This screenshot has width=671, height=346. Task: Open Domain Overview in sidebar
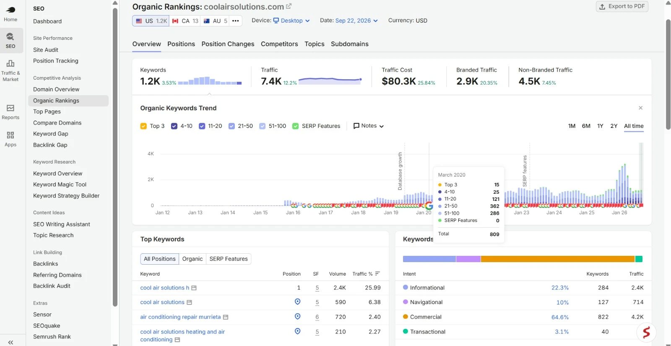[56, 89]
